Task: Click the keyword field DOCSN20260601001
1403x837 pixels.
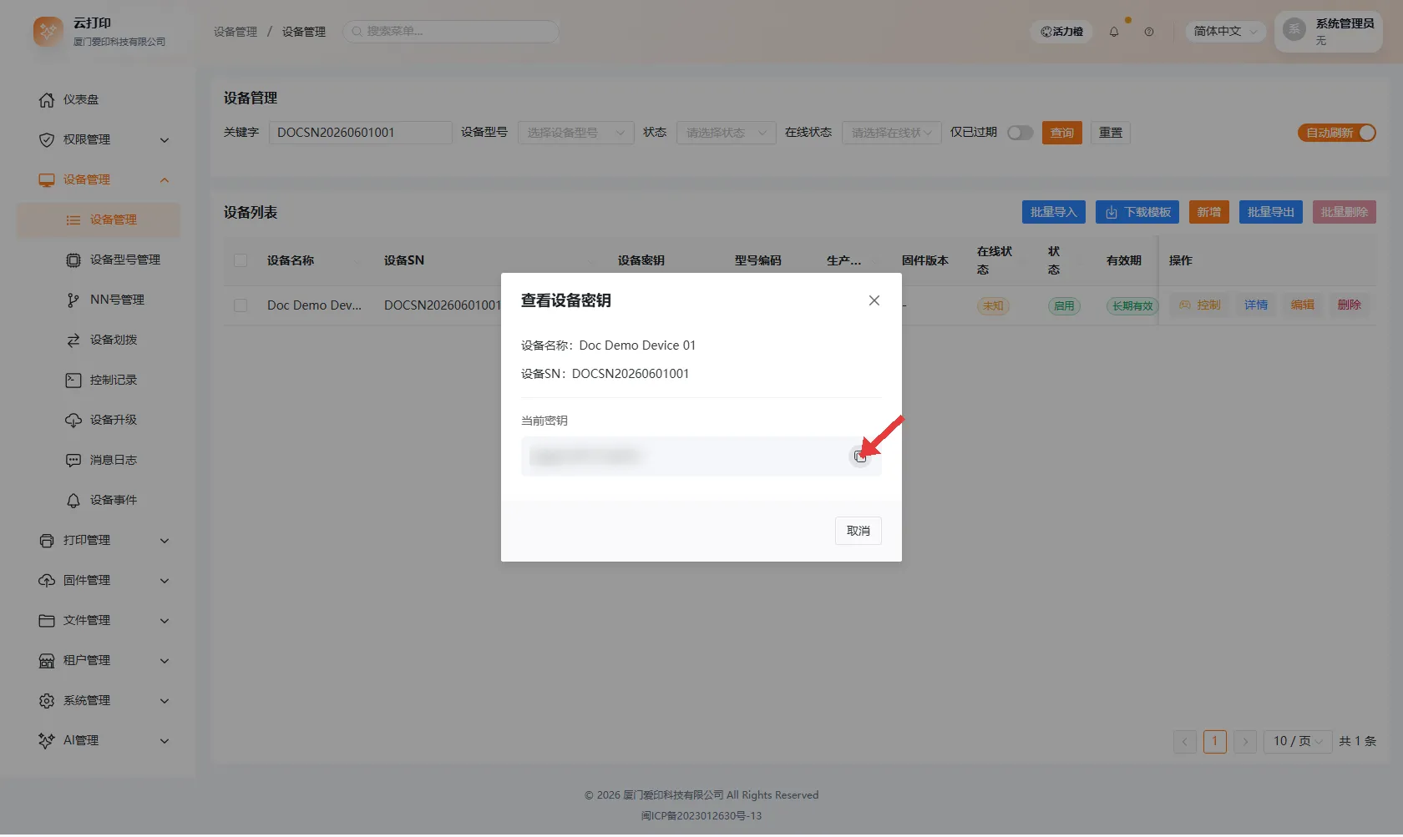Action: point(360,133)
